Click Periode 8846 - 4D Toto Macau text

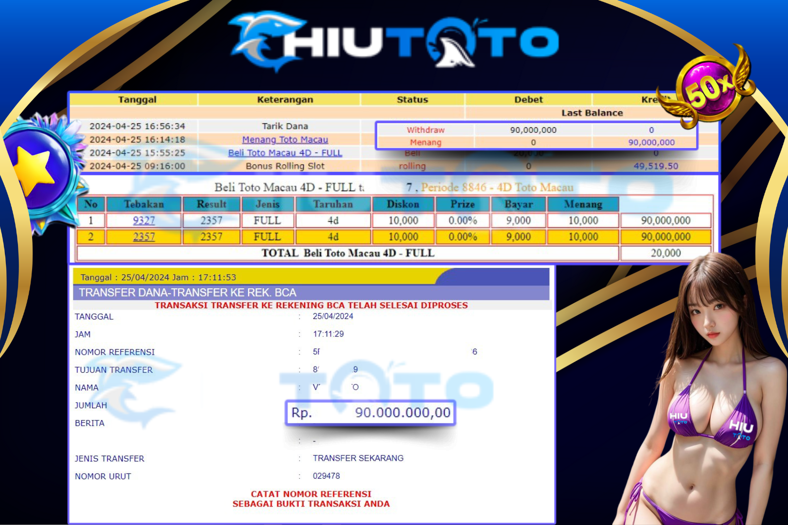pos(497,188)
